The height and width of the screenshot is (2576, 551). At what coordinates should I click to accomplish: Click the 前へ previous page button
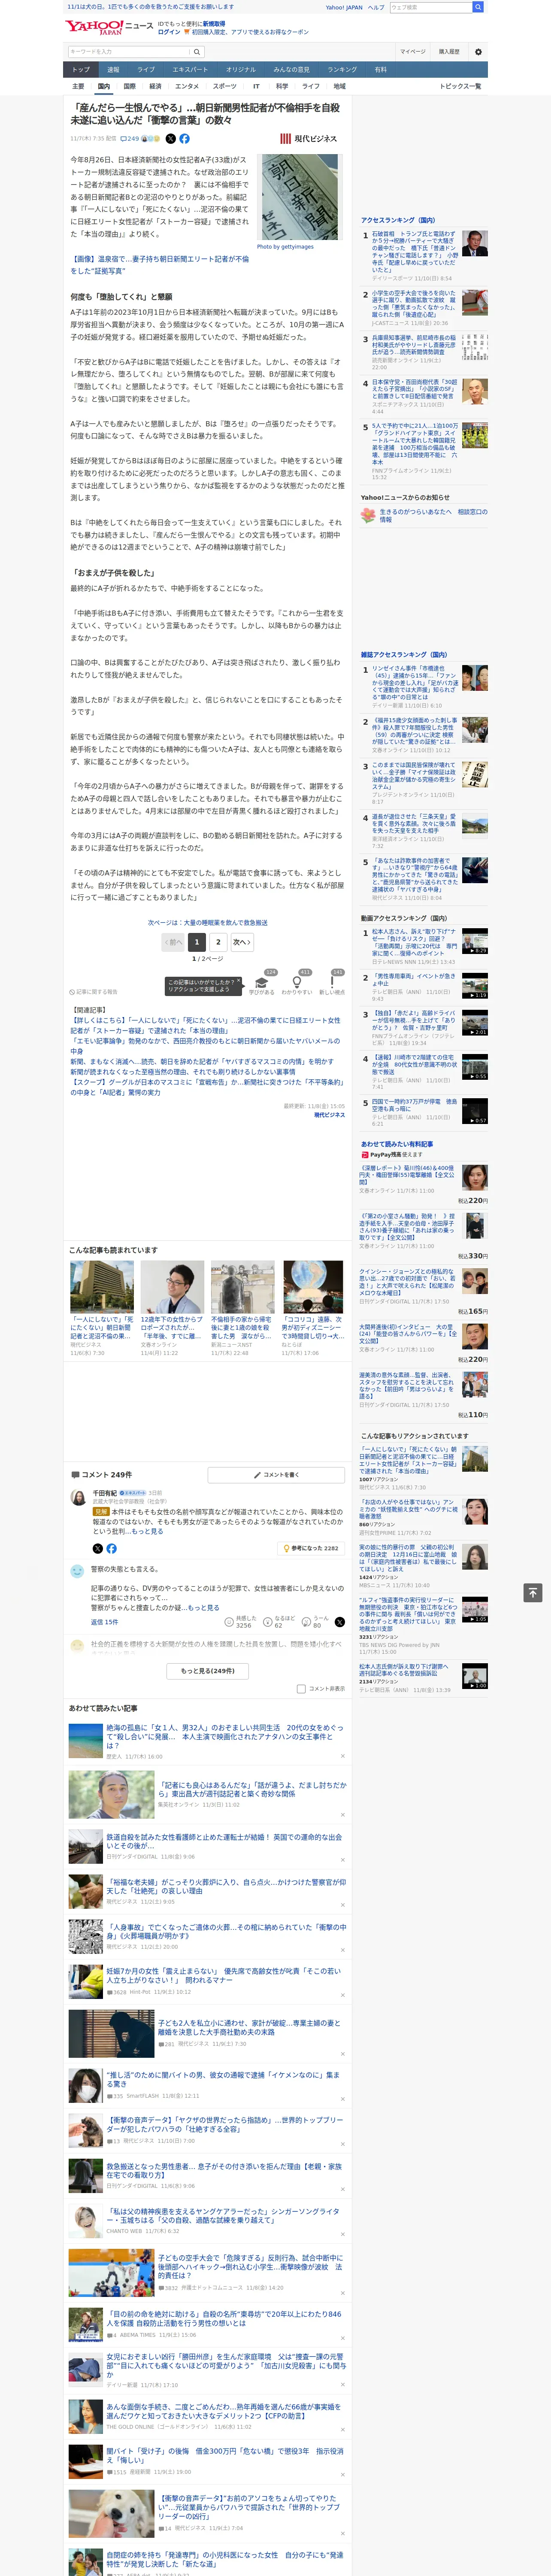pyautogui.click(x=173, y=942)
